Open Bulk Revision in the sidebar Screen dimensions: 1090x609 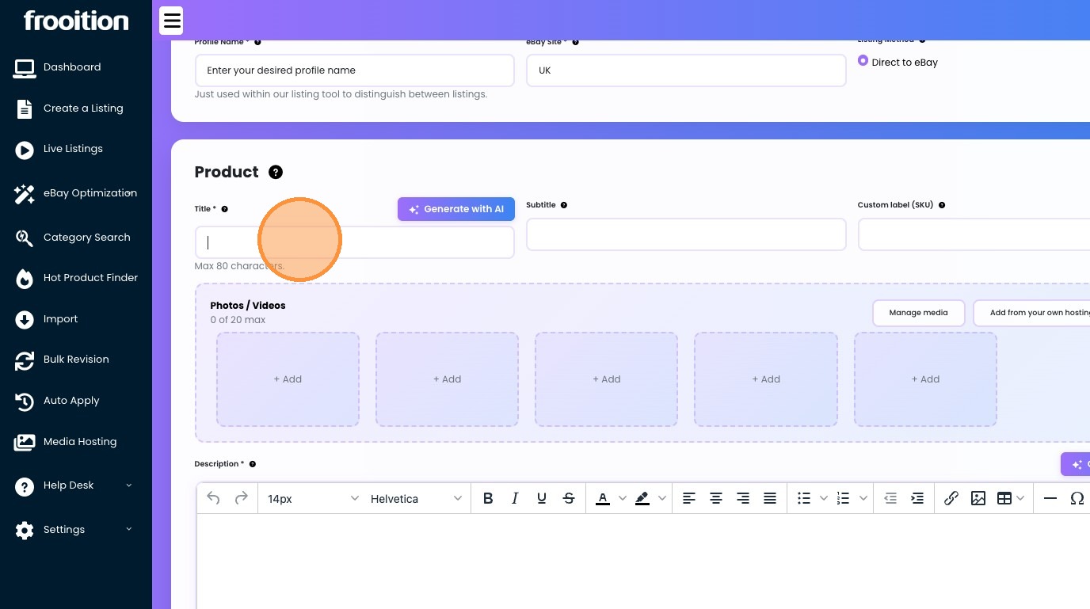(x=76, y=360)
